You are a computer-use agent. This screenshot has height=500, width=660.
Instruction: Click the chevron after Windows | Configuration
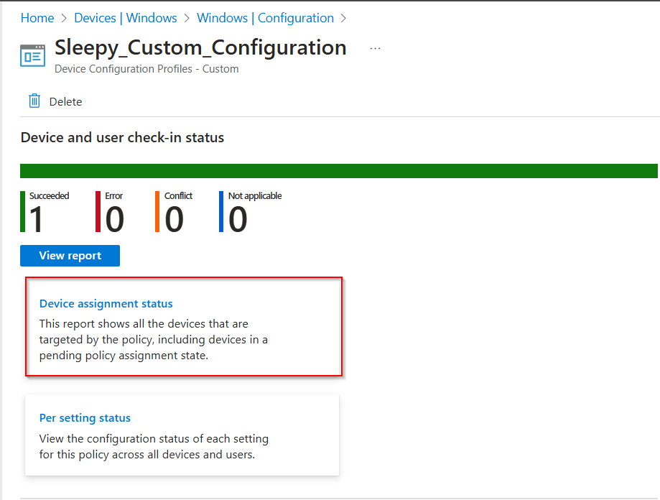pos(344,18)
